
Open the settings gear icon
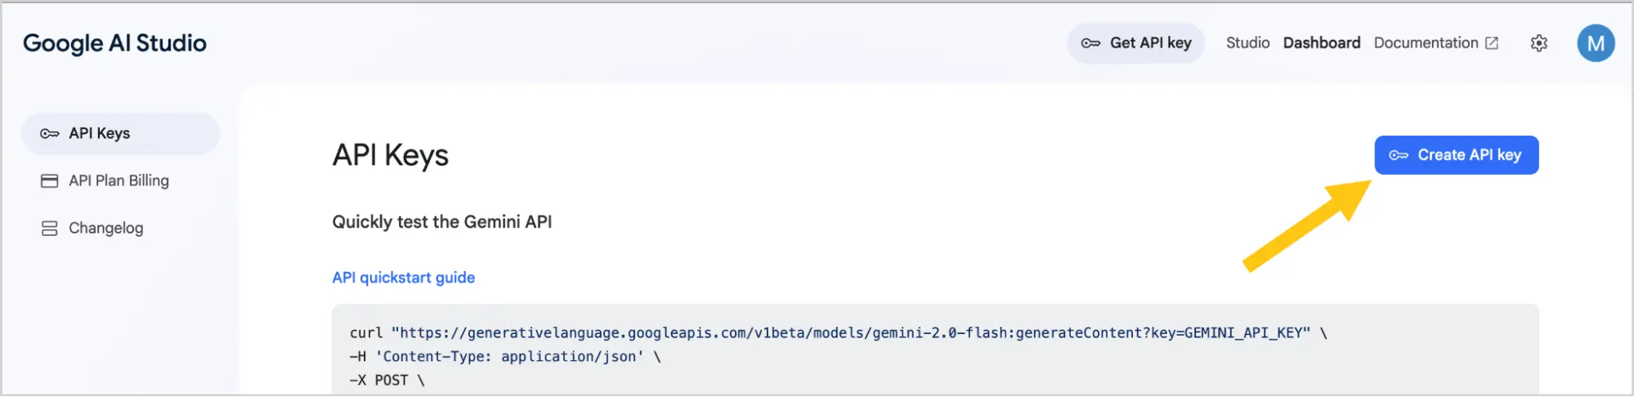(x=1539, y=43)
